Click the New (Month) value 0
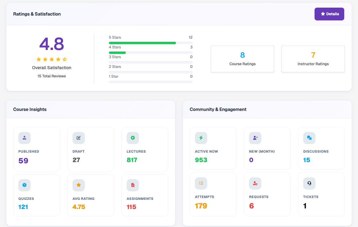 tap(251, 160)
